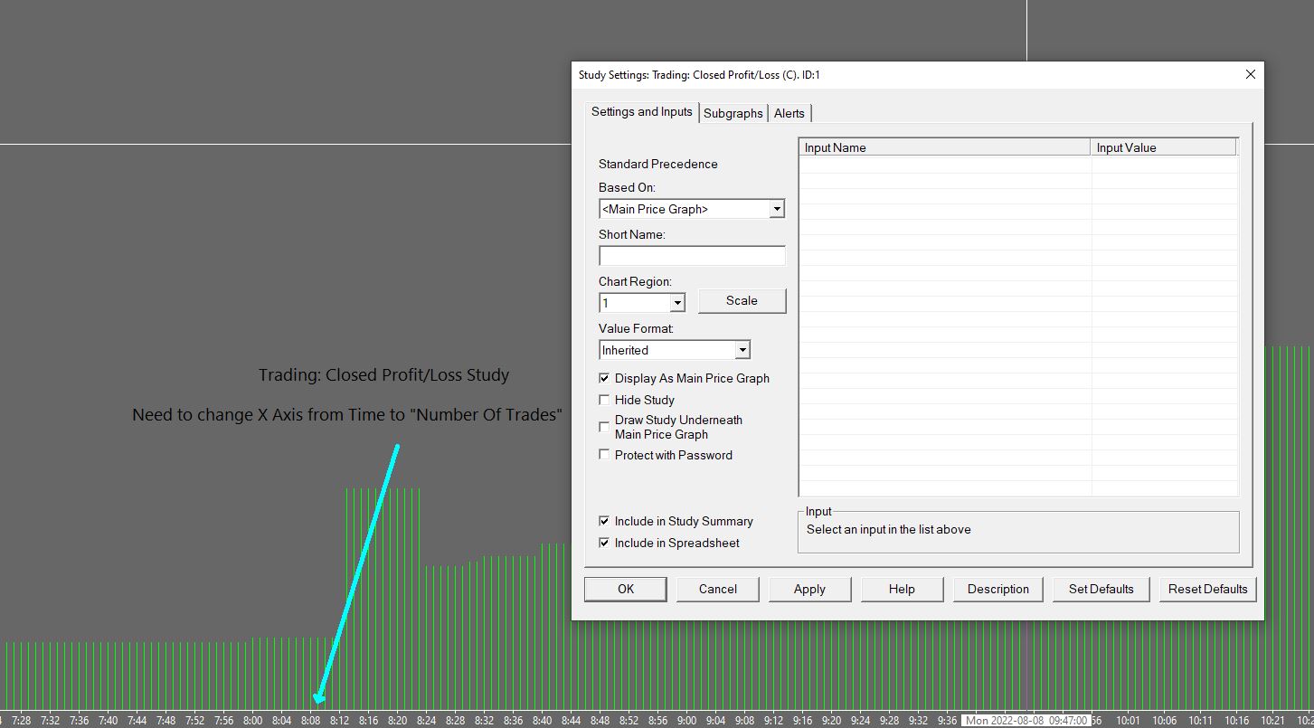The image size is (1314, 728).
Task: Open the Based On dropdown
Action: point(776,209)
